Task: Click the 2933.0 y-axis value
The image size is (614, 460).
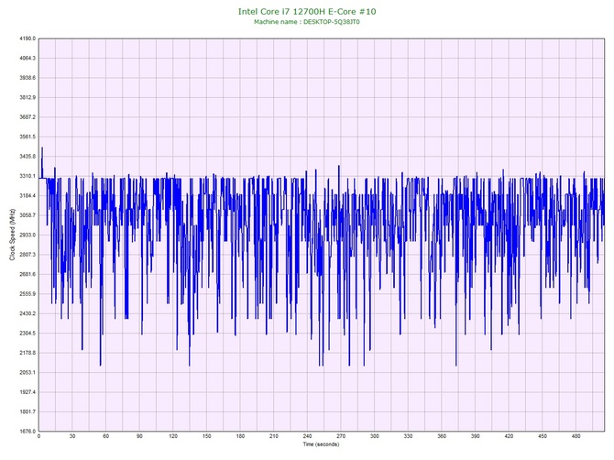Action: tap(27, 235)
